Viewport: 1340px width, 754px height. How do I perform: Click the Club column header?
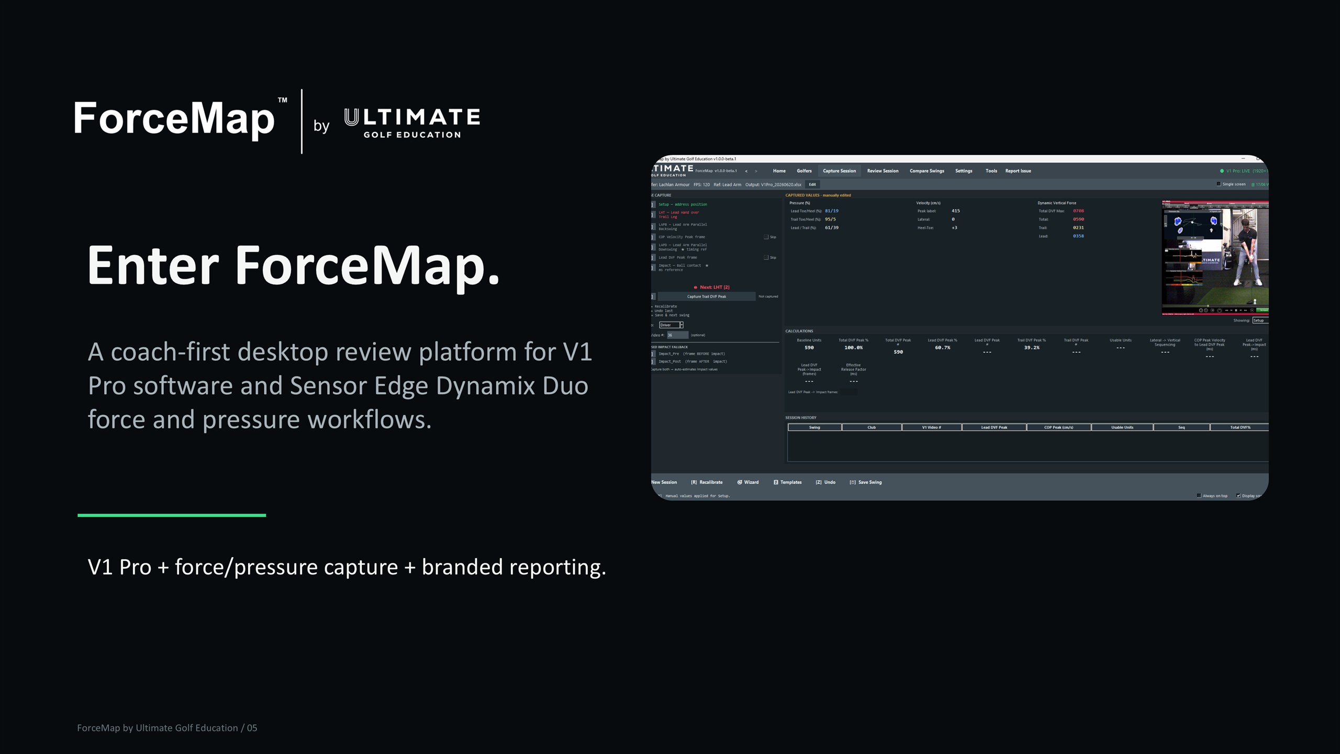point(872,427)
